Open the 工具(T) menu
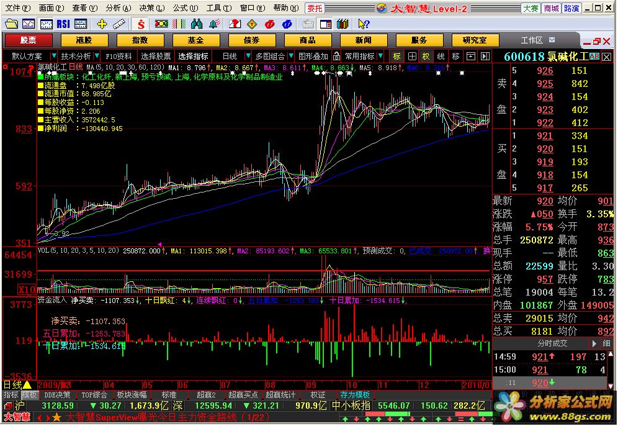The height and width of the screenshot is (426, 618). pyautogui.click(x=219, y=8)
